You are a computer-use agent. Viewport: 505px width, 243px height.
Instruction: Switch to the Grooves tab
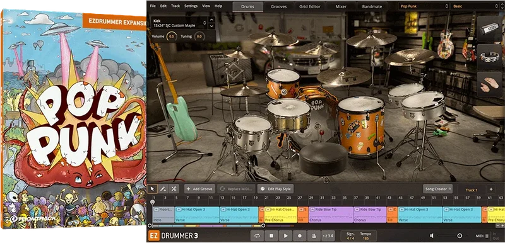click(x=278, y=6)
